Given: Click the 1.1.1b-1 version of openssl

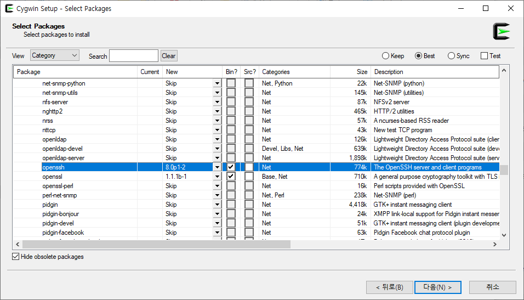Looking at the screenshot, I should [x=176, y=177].
